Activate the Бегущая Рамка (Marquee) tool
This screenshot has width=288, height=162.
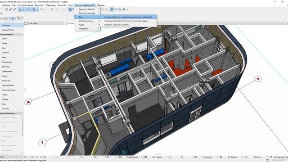click(x=8, y=30)
